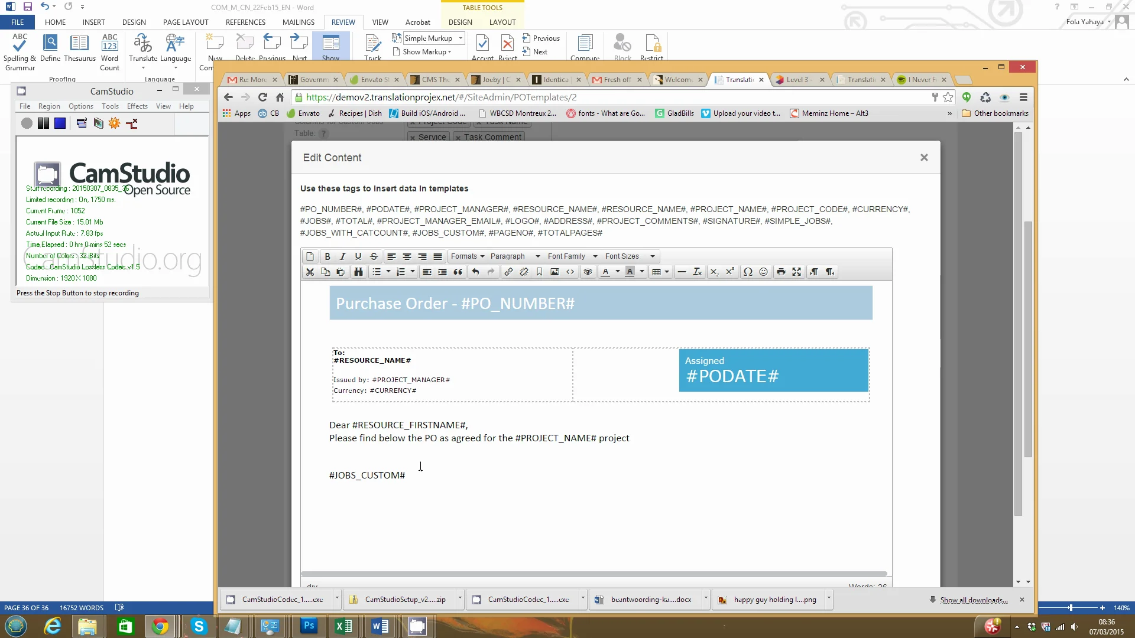Viewport: 1135px width, 638px height.
Task: Click the Find and replace binoculars icon
Action: 358,272
